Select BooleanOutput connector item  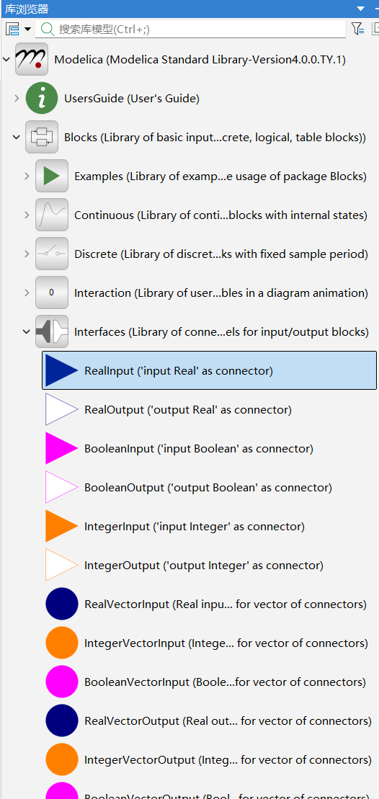coord(209,487)
